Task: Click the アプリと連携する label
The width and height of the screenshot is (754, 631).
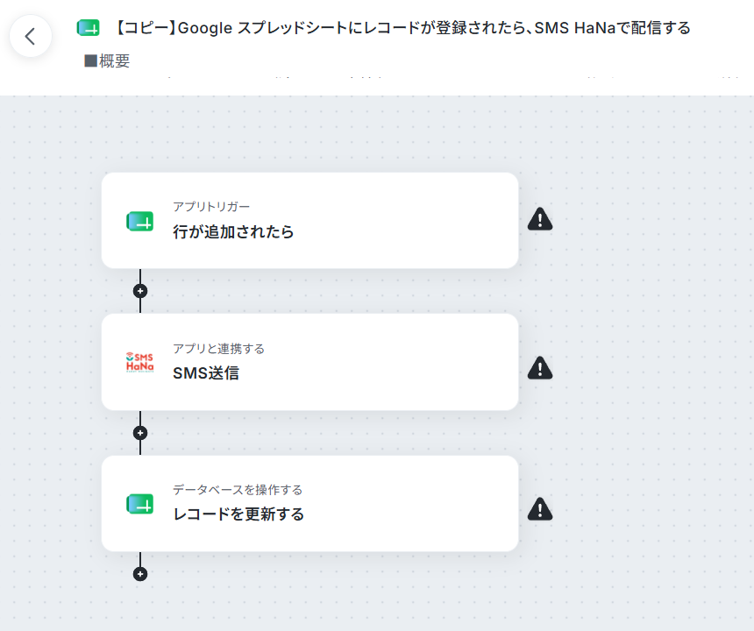Action: (x=219, y=349)
